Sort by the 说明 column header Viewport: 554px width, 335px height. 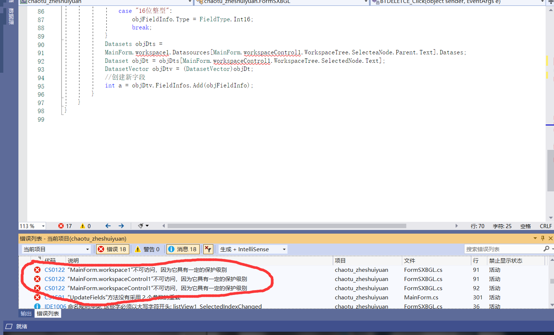point(199,260)
